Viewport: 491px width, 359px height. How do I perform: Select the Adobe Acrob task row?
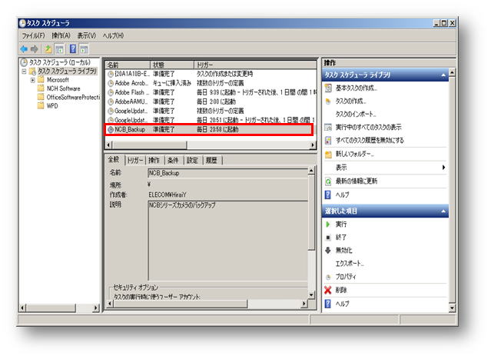211,83
